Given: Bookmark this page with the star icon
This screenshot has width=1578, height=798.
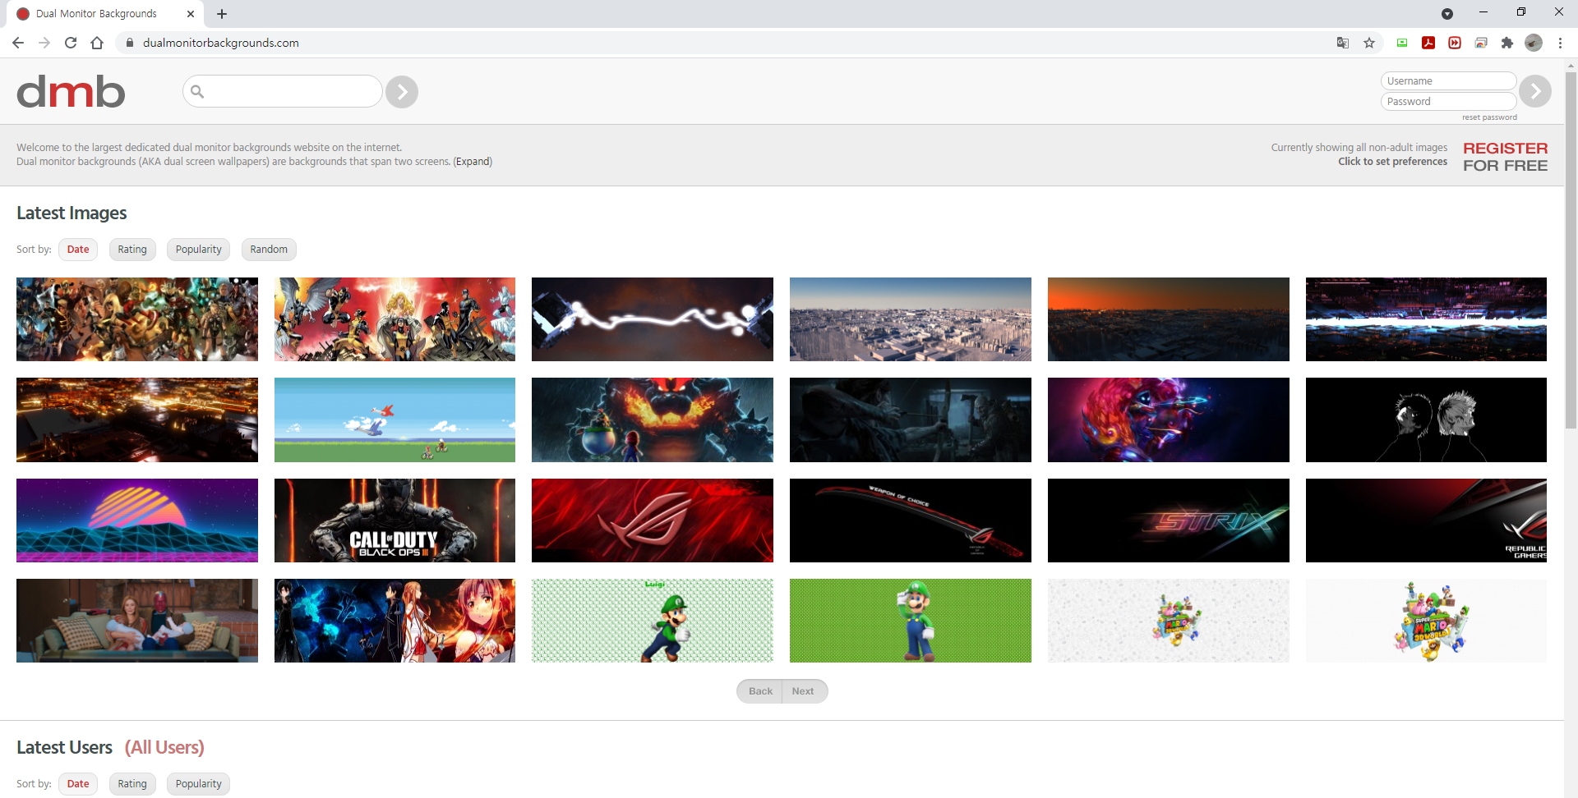Looking at the screenshot, I should coord(1369,43).
